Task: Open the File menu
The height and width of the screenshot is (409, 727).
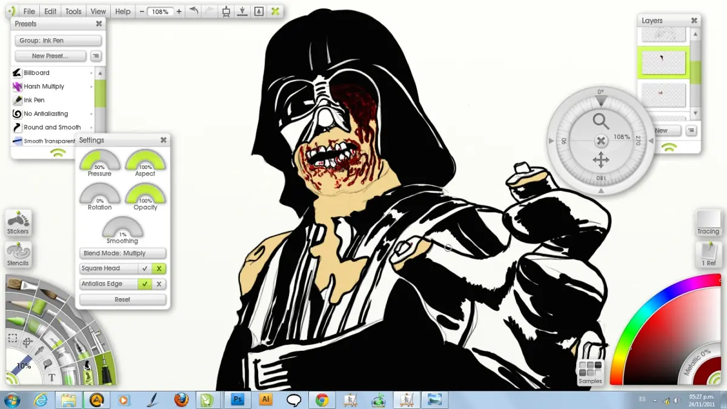Action: tap(29, 12)
